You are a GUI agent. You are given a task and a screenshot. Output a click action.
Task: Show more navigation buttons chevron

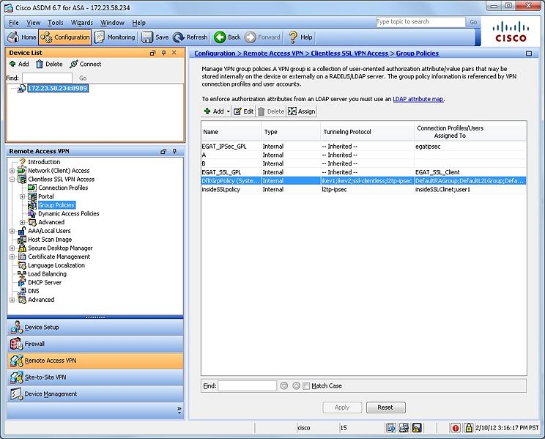179,410
